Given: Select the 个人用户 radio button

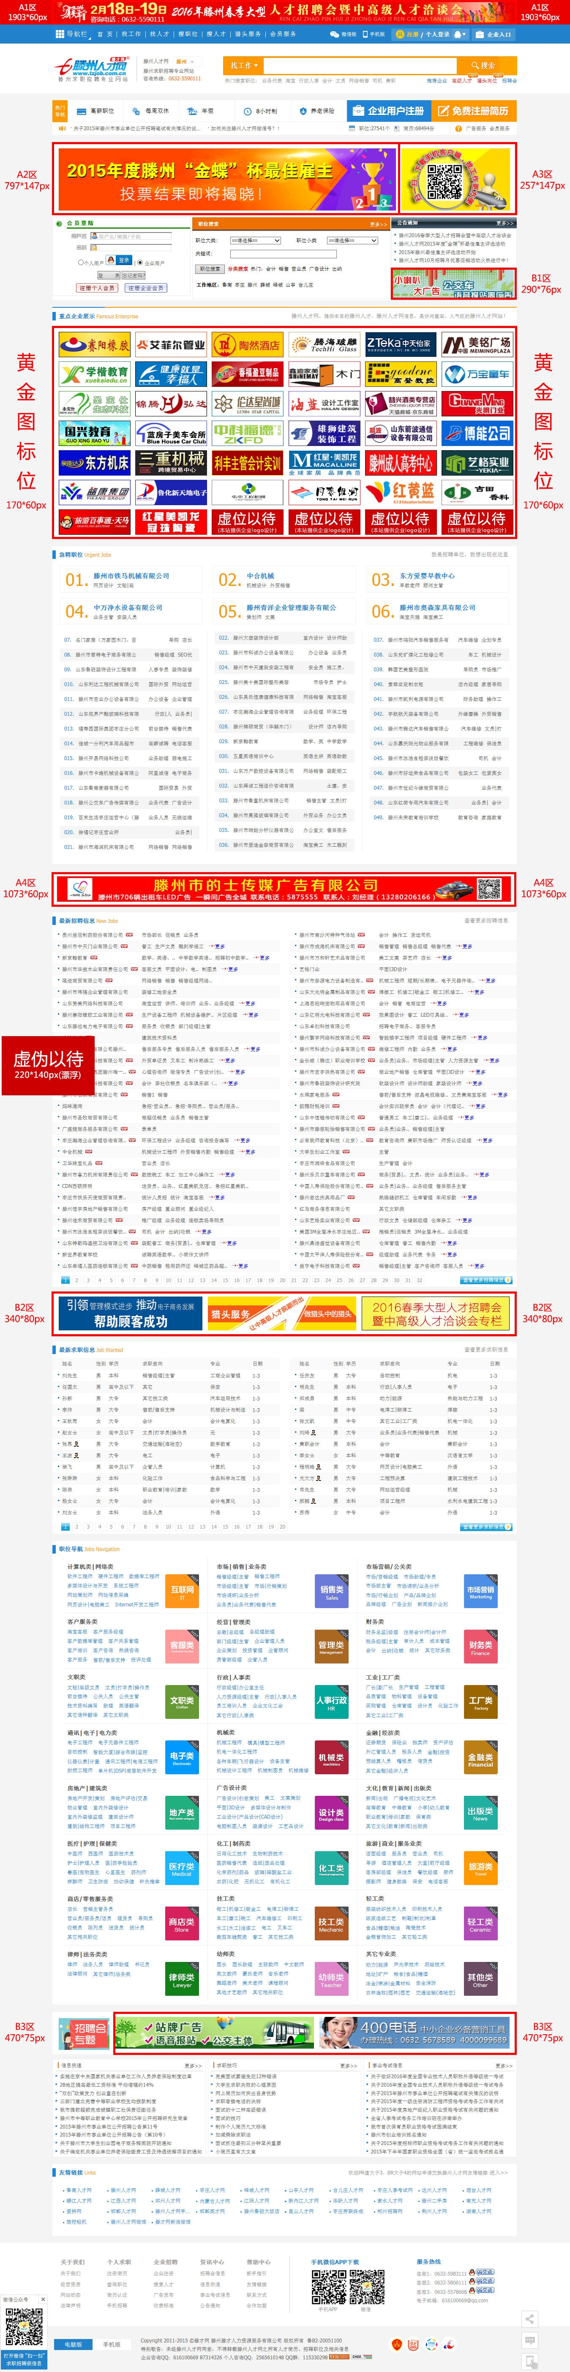Looking at the screenshot, I should [x=80, y=263].
